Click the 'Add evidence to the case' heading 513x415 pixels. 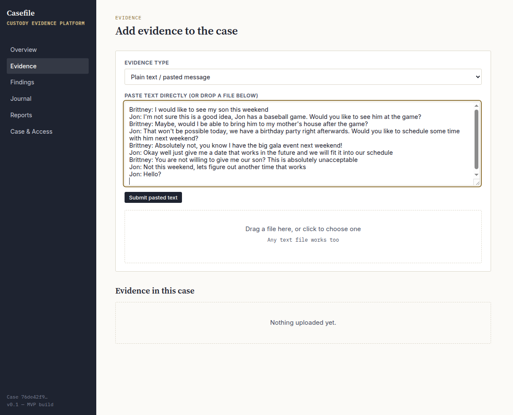(x=176, y=31)
